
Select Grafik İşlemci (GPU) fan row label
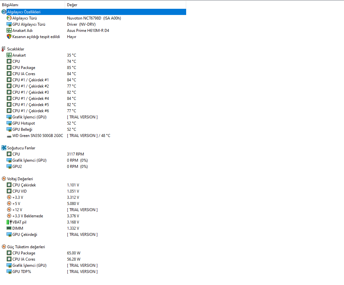29,160
